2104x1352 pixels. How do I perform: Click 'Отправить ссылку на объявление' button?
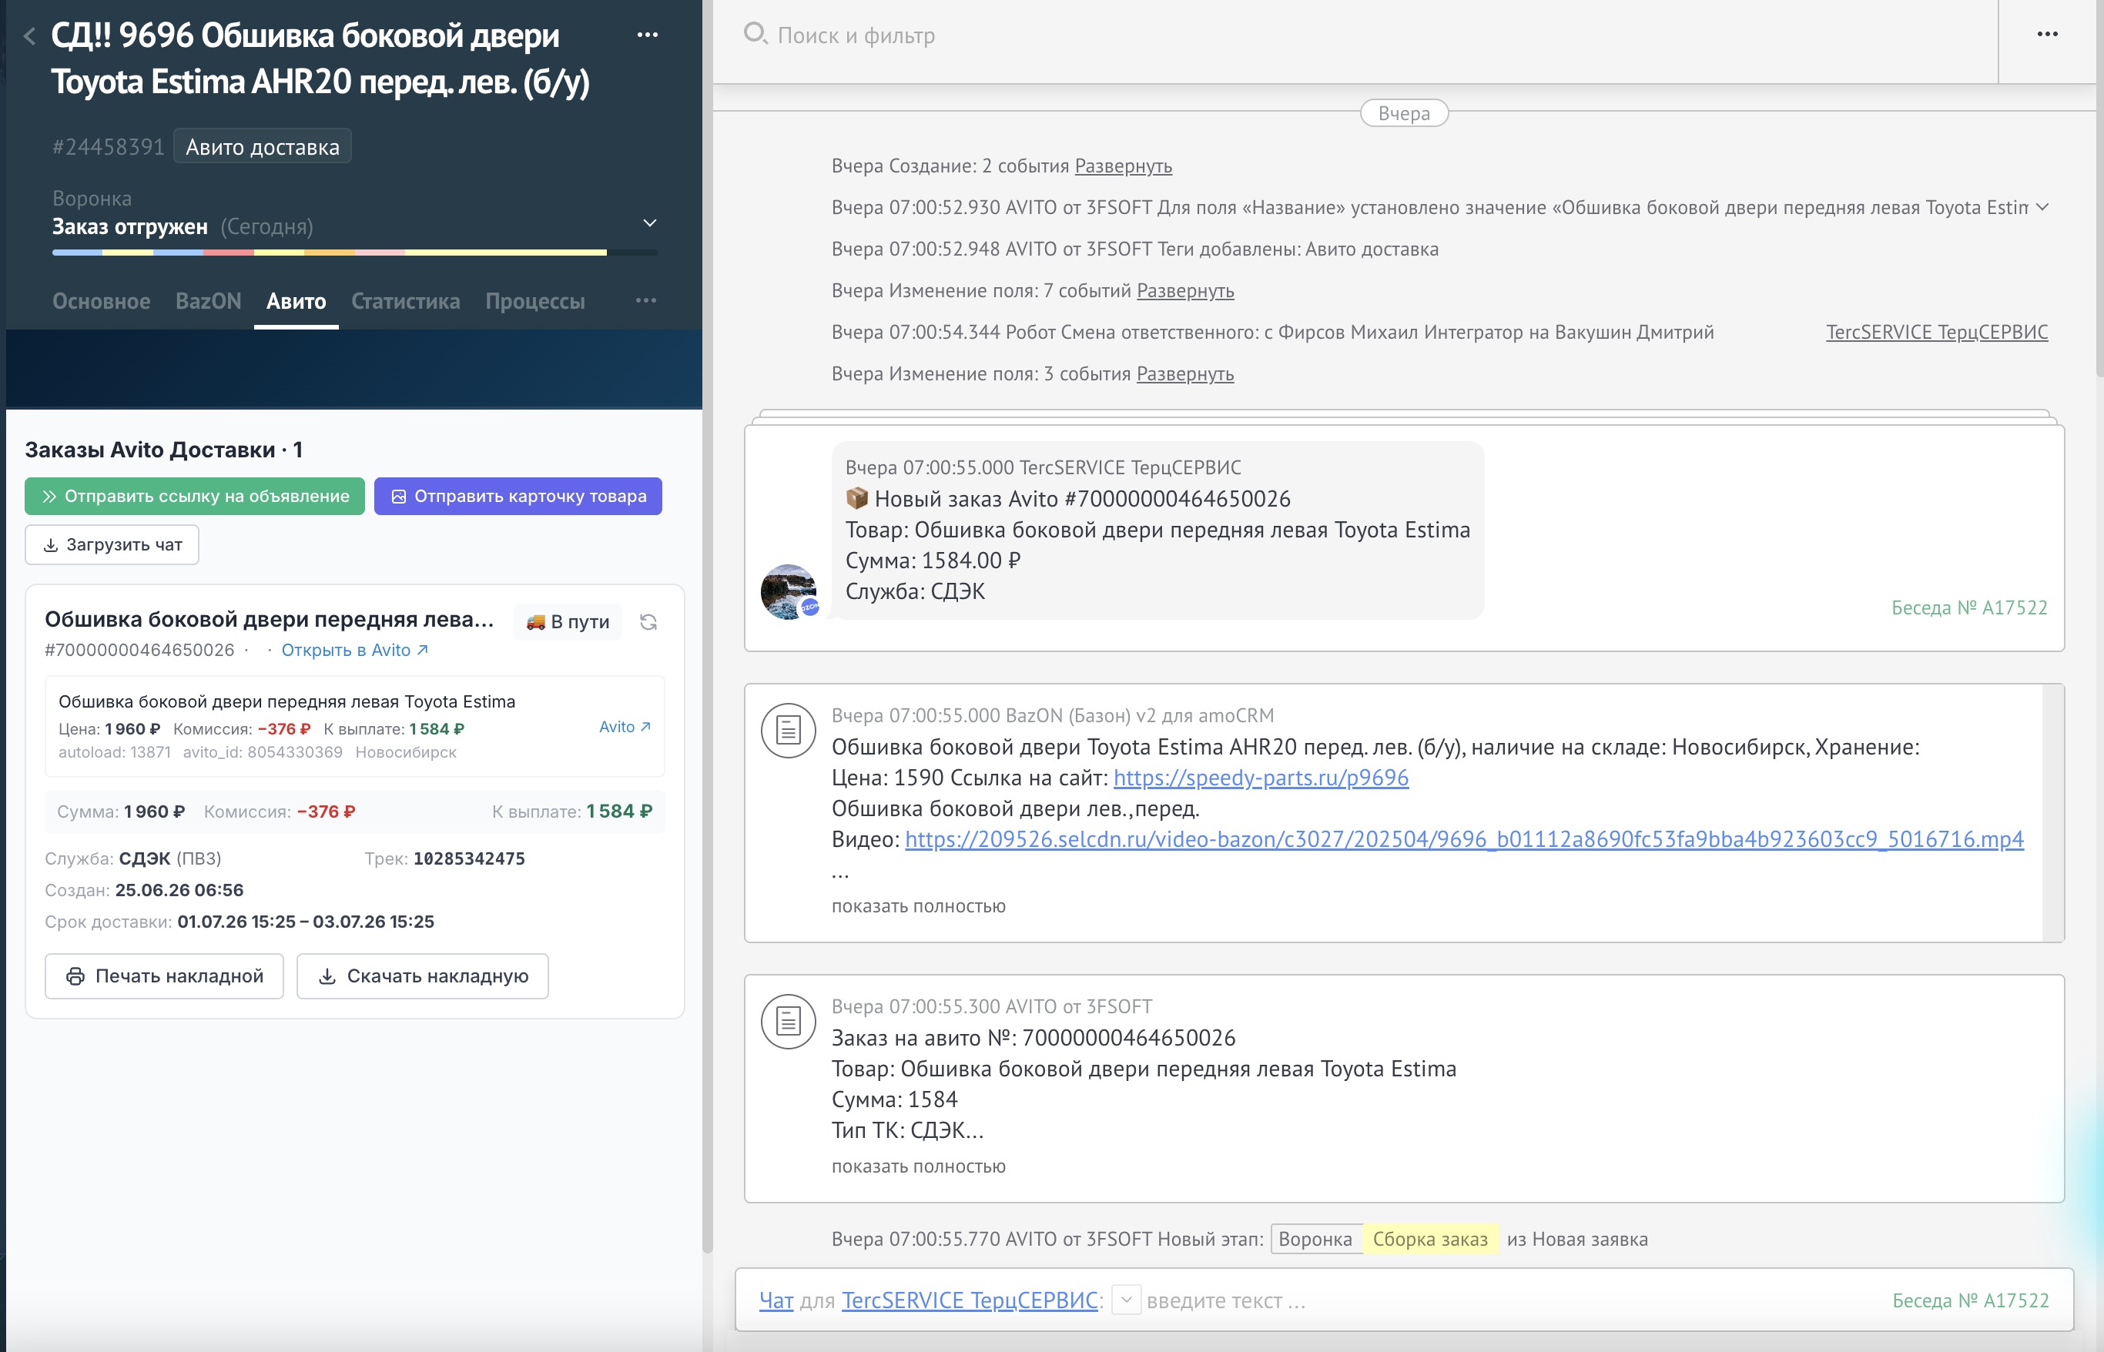pyautogui.click(x=195, y=496)
